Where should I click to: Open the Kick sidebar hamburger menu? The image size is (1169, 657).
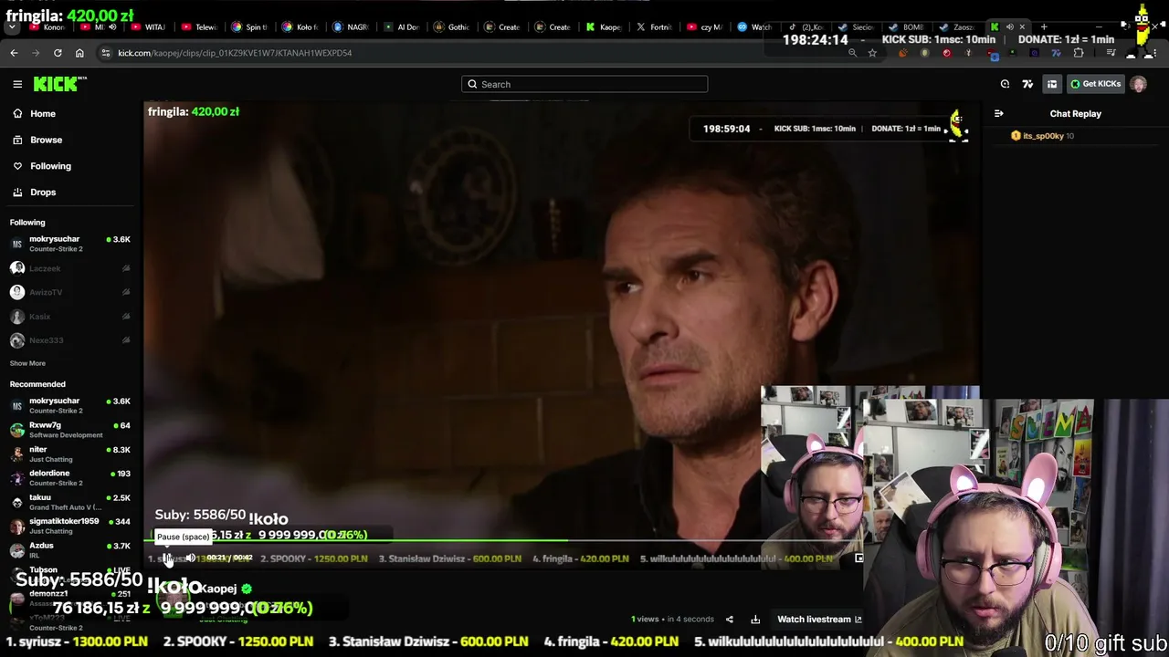pyautogui.click(x=17, y=84)
